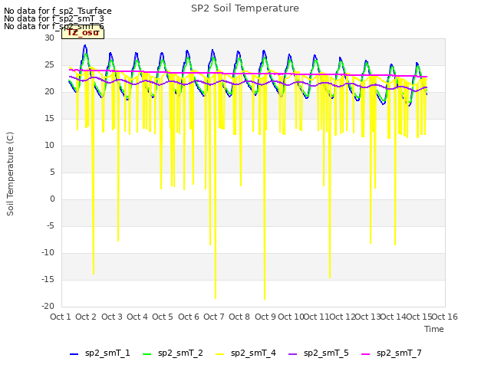Click the TZ_osu annotation box

[83, 33]
